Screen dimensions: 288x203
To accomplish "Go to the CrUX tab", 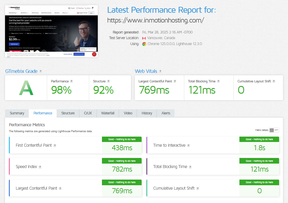I will click(x=88, y=113).
